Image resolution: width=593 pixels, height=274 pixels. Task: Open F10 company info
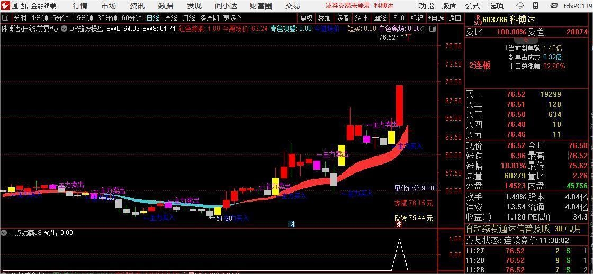pyautogui.click(x=399, y=18)
